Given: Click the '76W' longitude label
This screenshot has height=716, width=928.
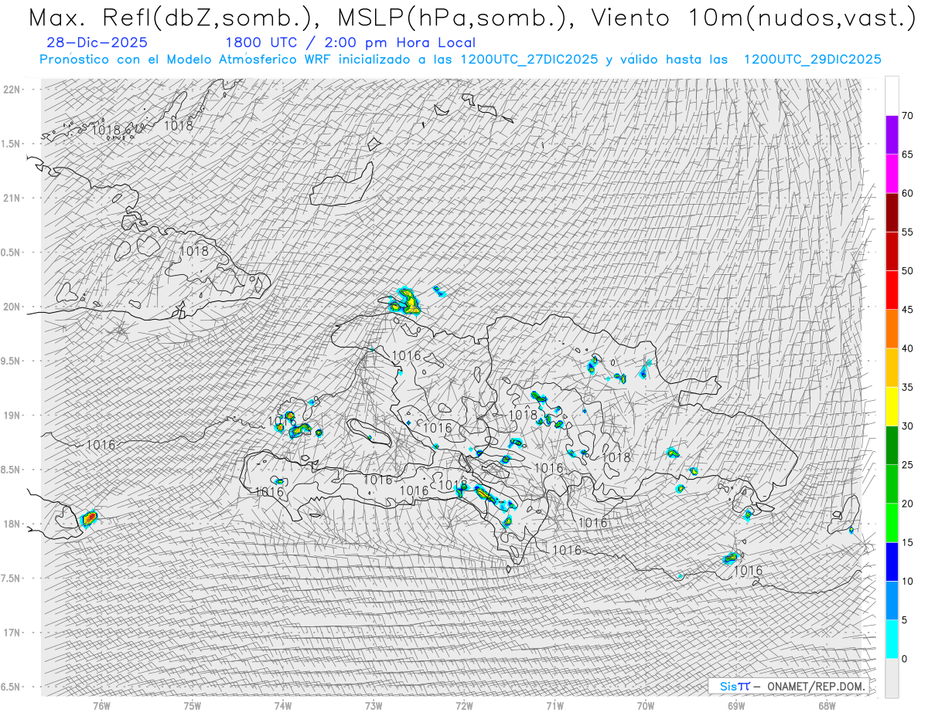Looking at the screenshot, I should point(101,706).
